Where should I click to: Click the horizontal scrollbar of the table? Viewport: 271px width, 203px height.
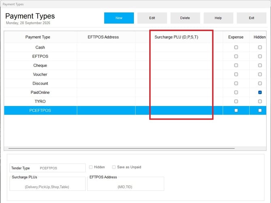click(121, 148)
